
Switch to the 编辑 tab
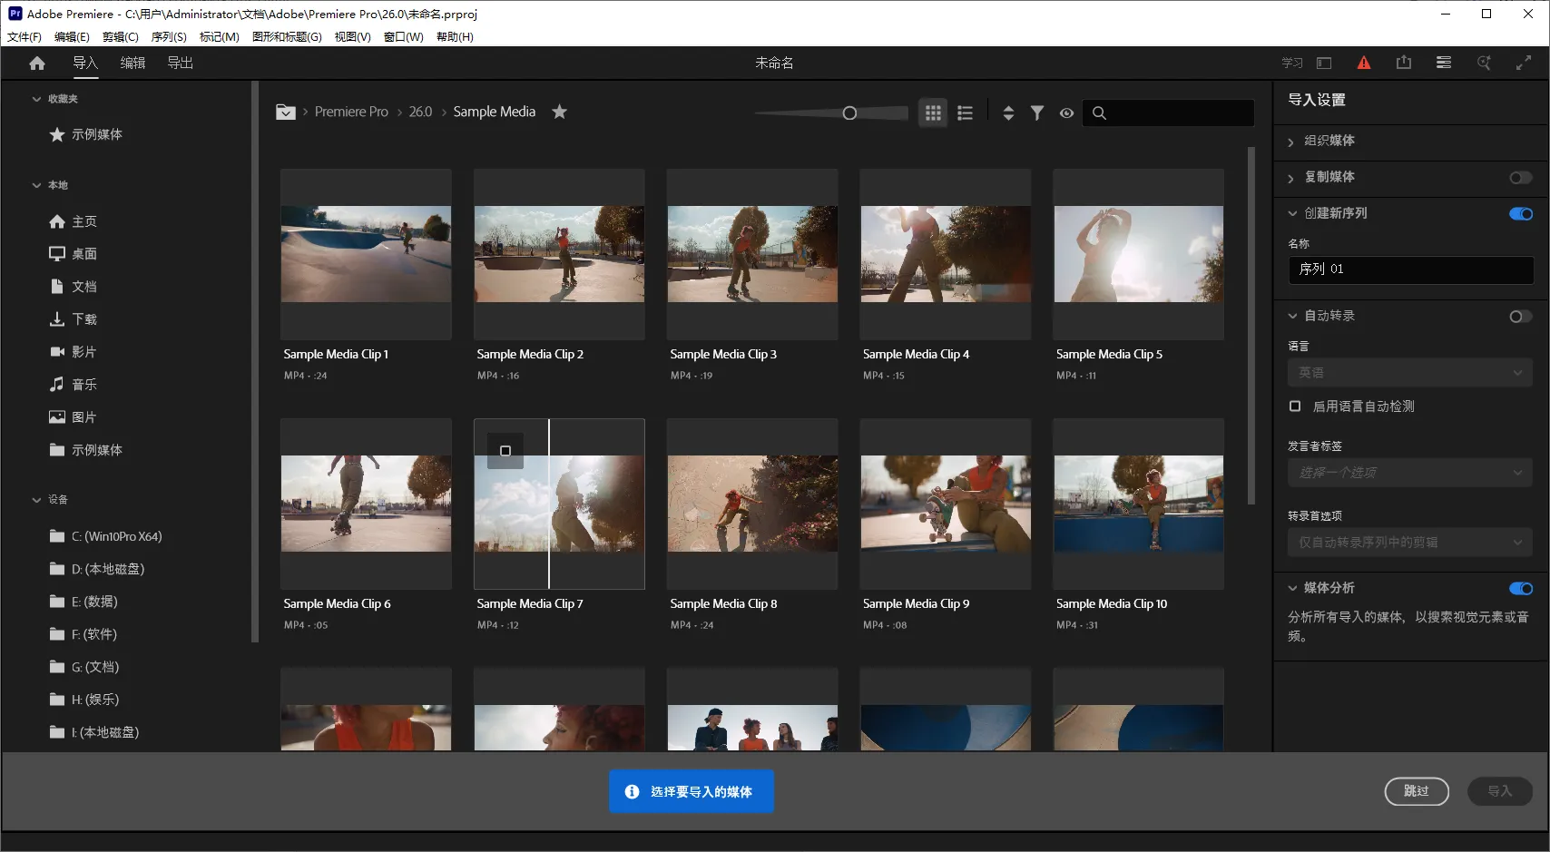(x=132, y=63)
